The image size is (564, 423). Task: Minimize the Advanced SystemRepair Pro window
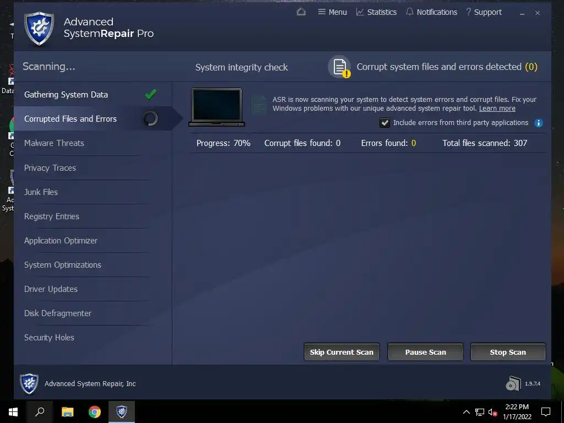pyautogui.click(x=522, y=13)
